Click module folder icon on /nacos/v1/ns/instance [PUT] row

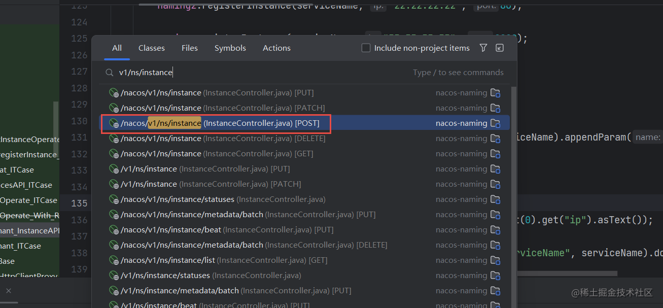pyautogui.click(x=496, y=93)
